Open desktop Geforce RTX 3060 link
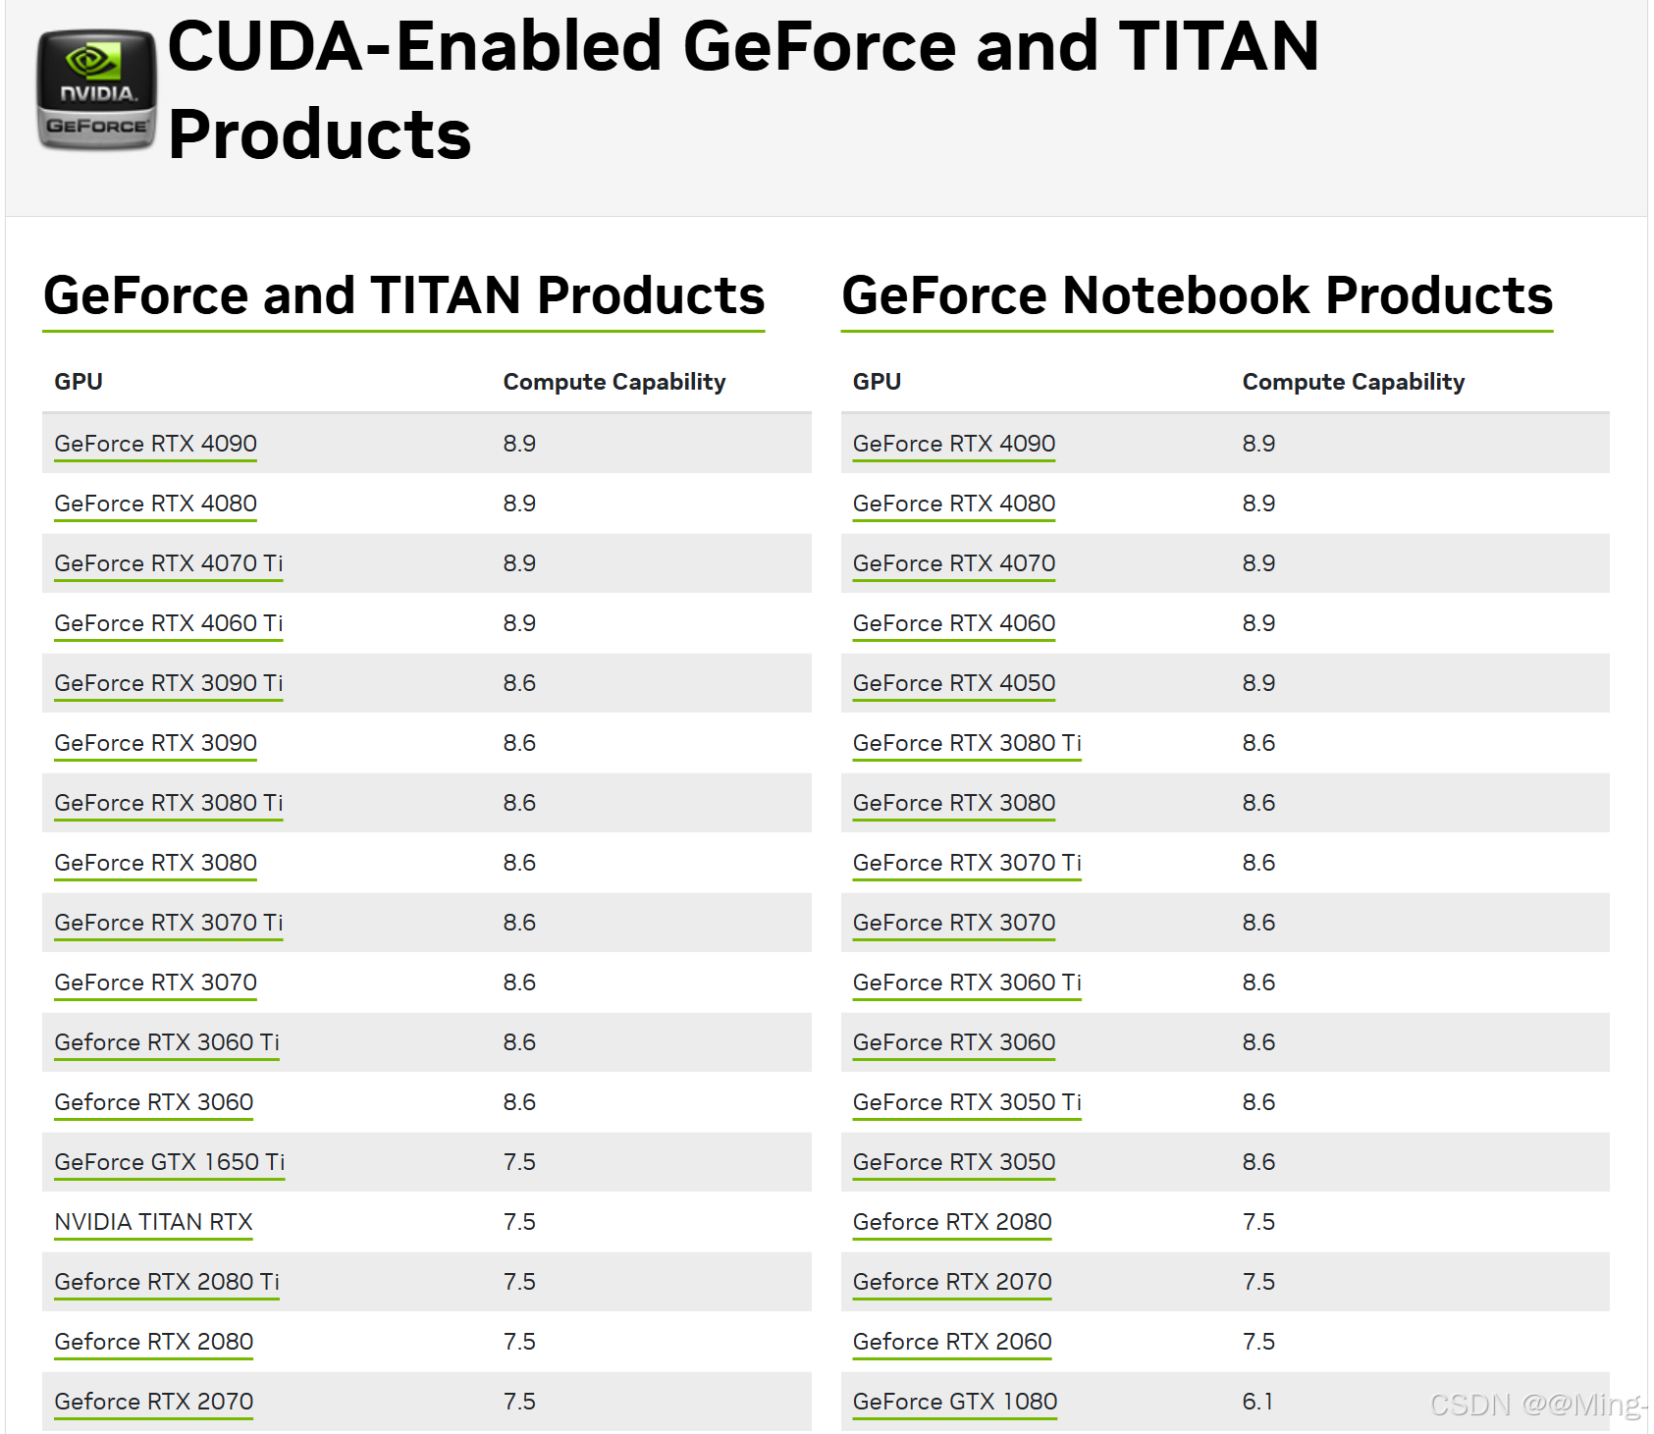Image resolution: width=1654 pixels, height=1434 pixels. 154,1102
